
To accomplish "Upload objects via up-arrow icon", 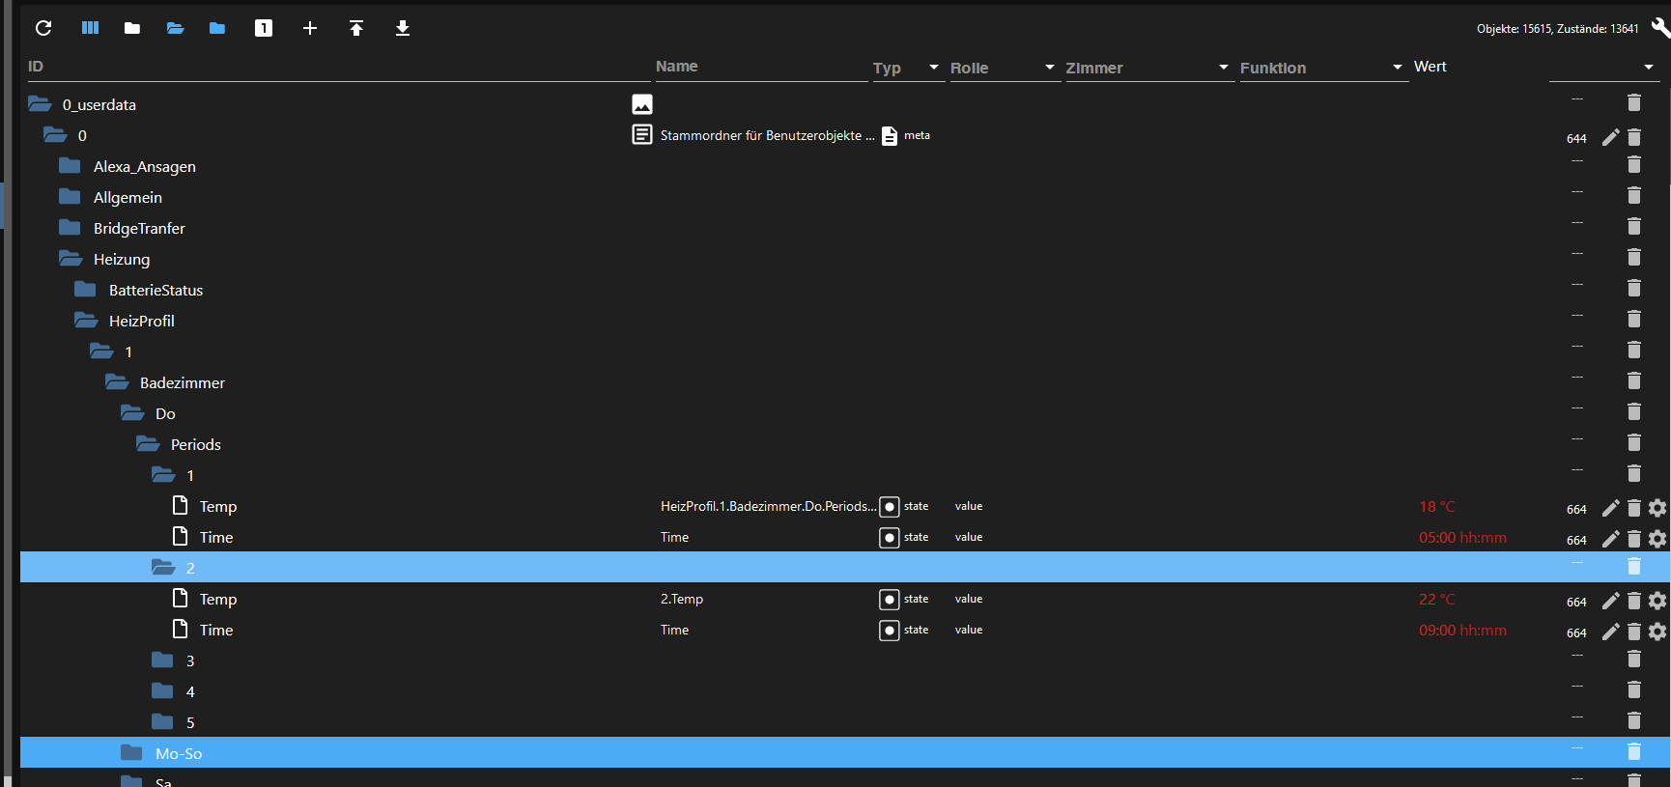I will 356,28.
